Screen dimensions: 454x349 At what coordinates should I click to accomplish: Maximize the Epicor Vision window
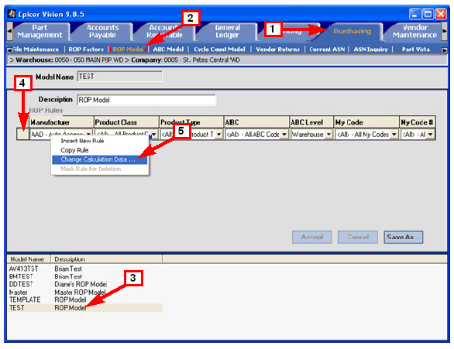(428, 14)
